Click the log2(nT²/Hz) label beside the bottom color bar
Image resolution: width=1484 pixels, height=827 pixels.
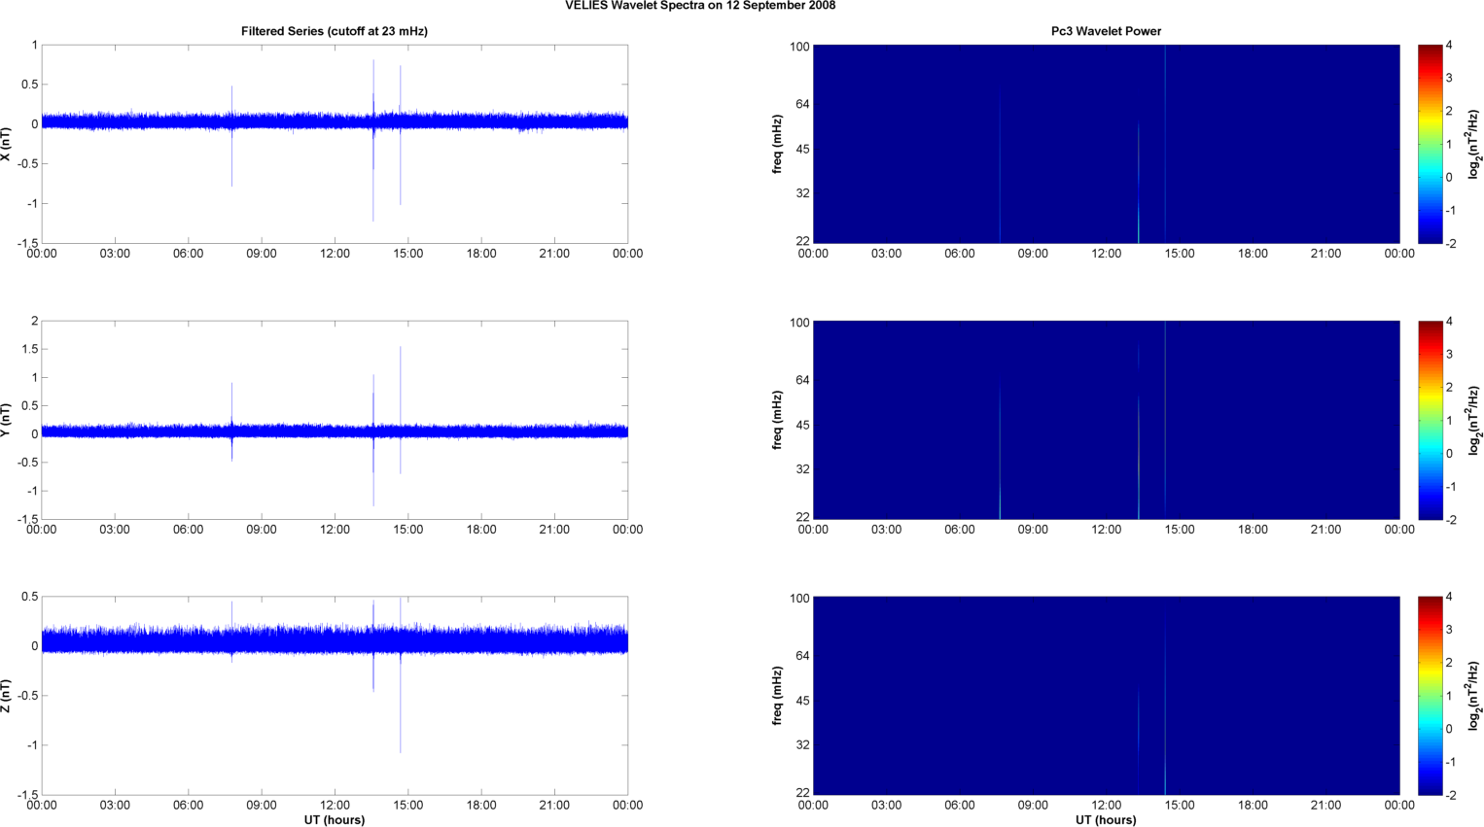pos(1474,696)
